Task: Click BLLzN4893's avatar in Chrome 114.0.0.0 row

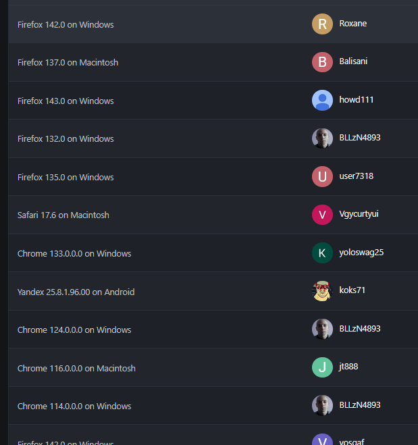Action: point(322,406)
